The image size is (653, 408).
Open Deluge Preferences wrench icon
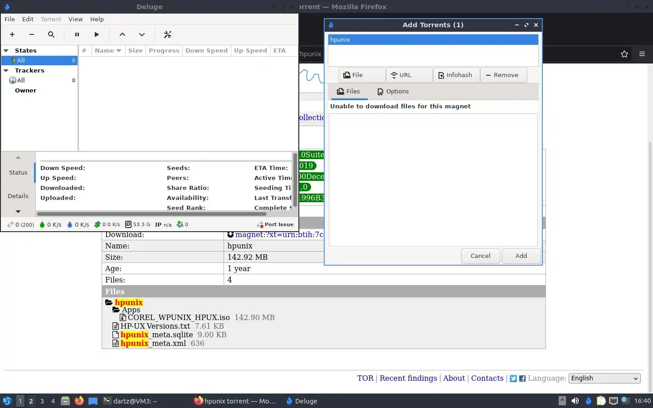(167, 34)
